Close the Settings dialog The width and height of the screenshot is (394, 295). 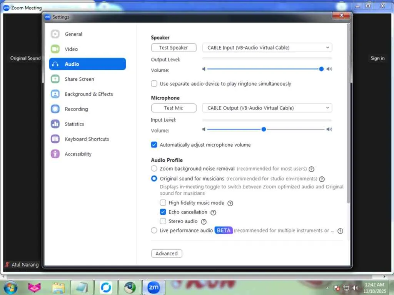click(341, 15)
